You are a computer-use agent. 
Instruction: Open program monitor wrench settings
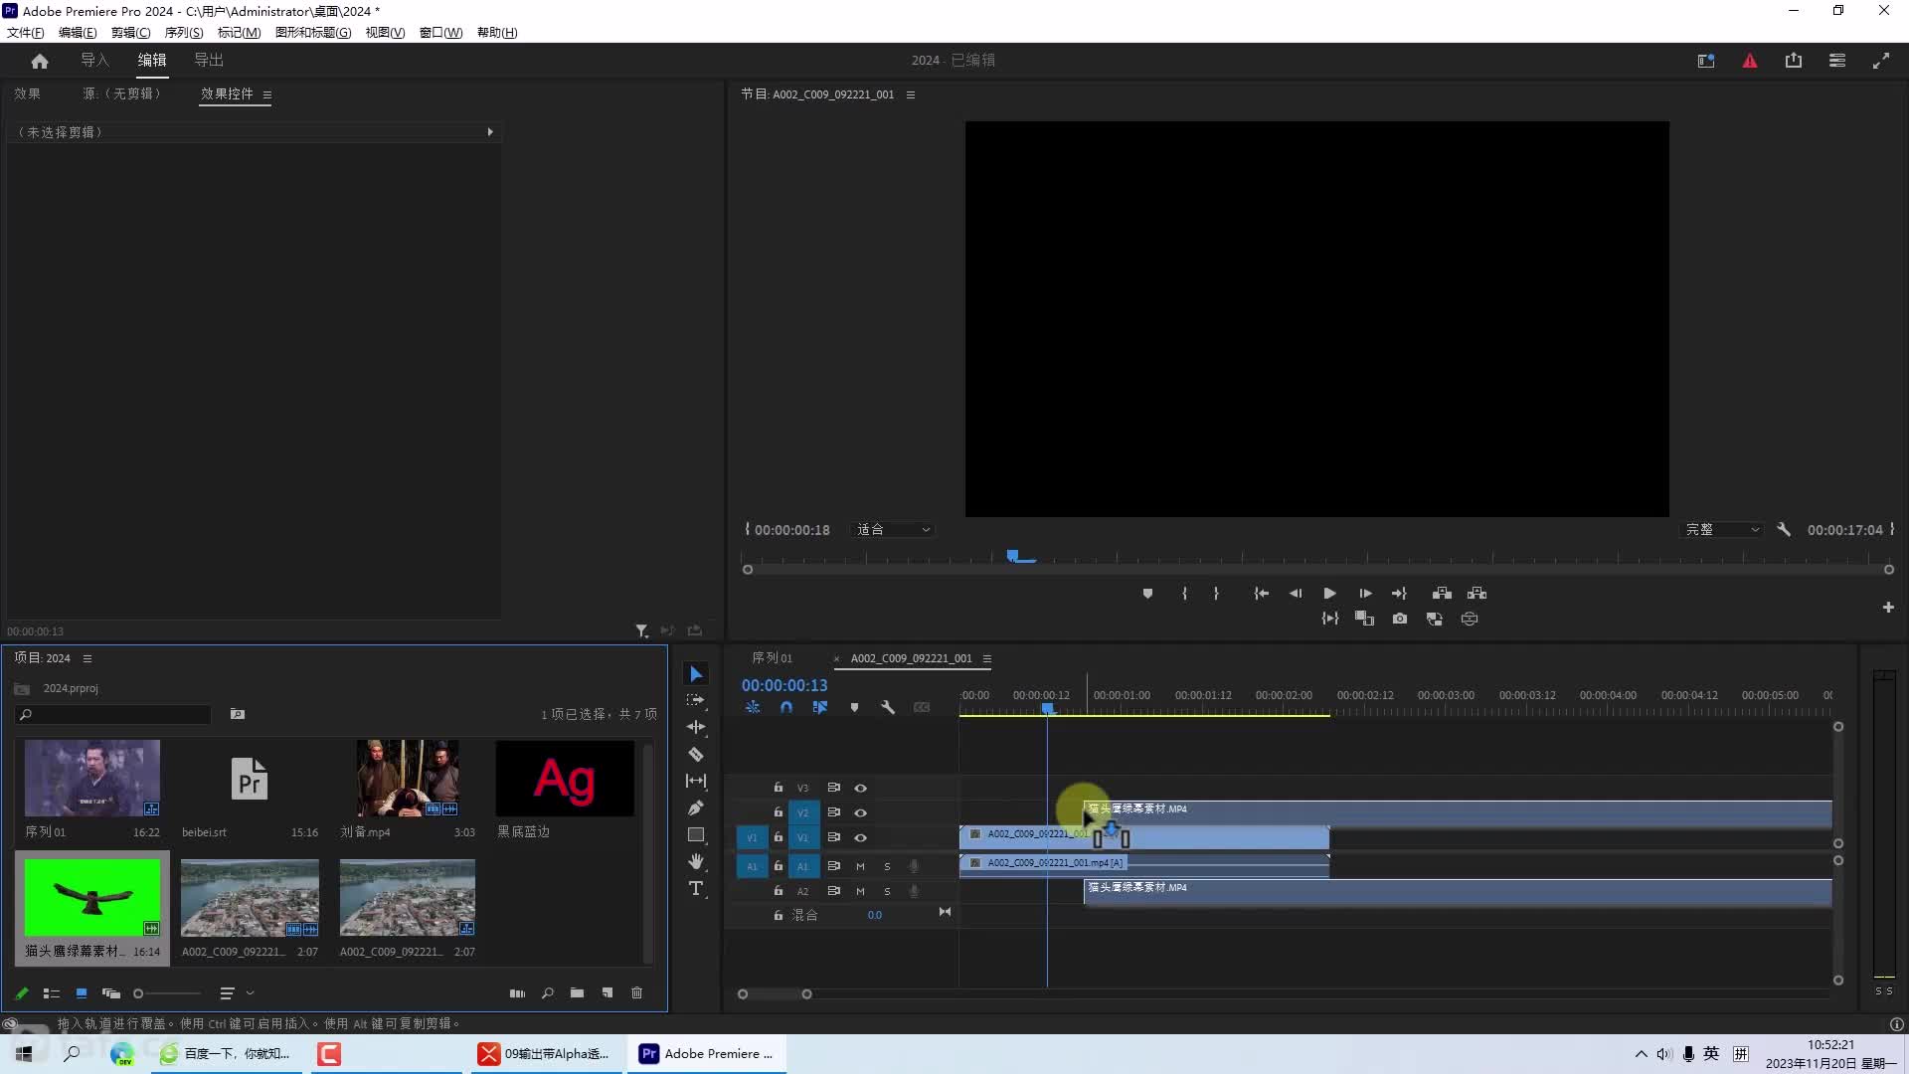click(1784, 530)
